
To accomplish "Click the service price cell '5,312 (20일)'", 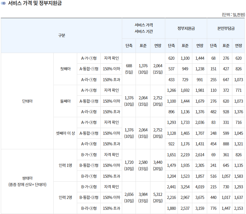I will (158, 198).
